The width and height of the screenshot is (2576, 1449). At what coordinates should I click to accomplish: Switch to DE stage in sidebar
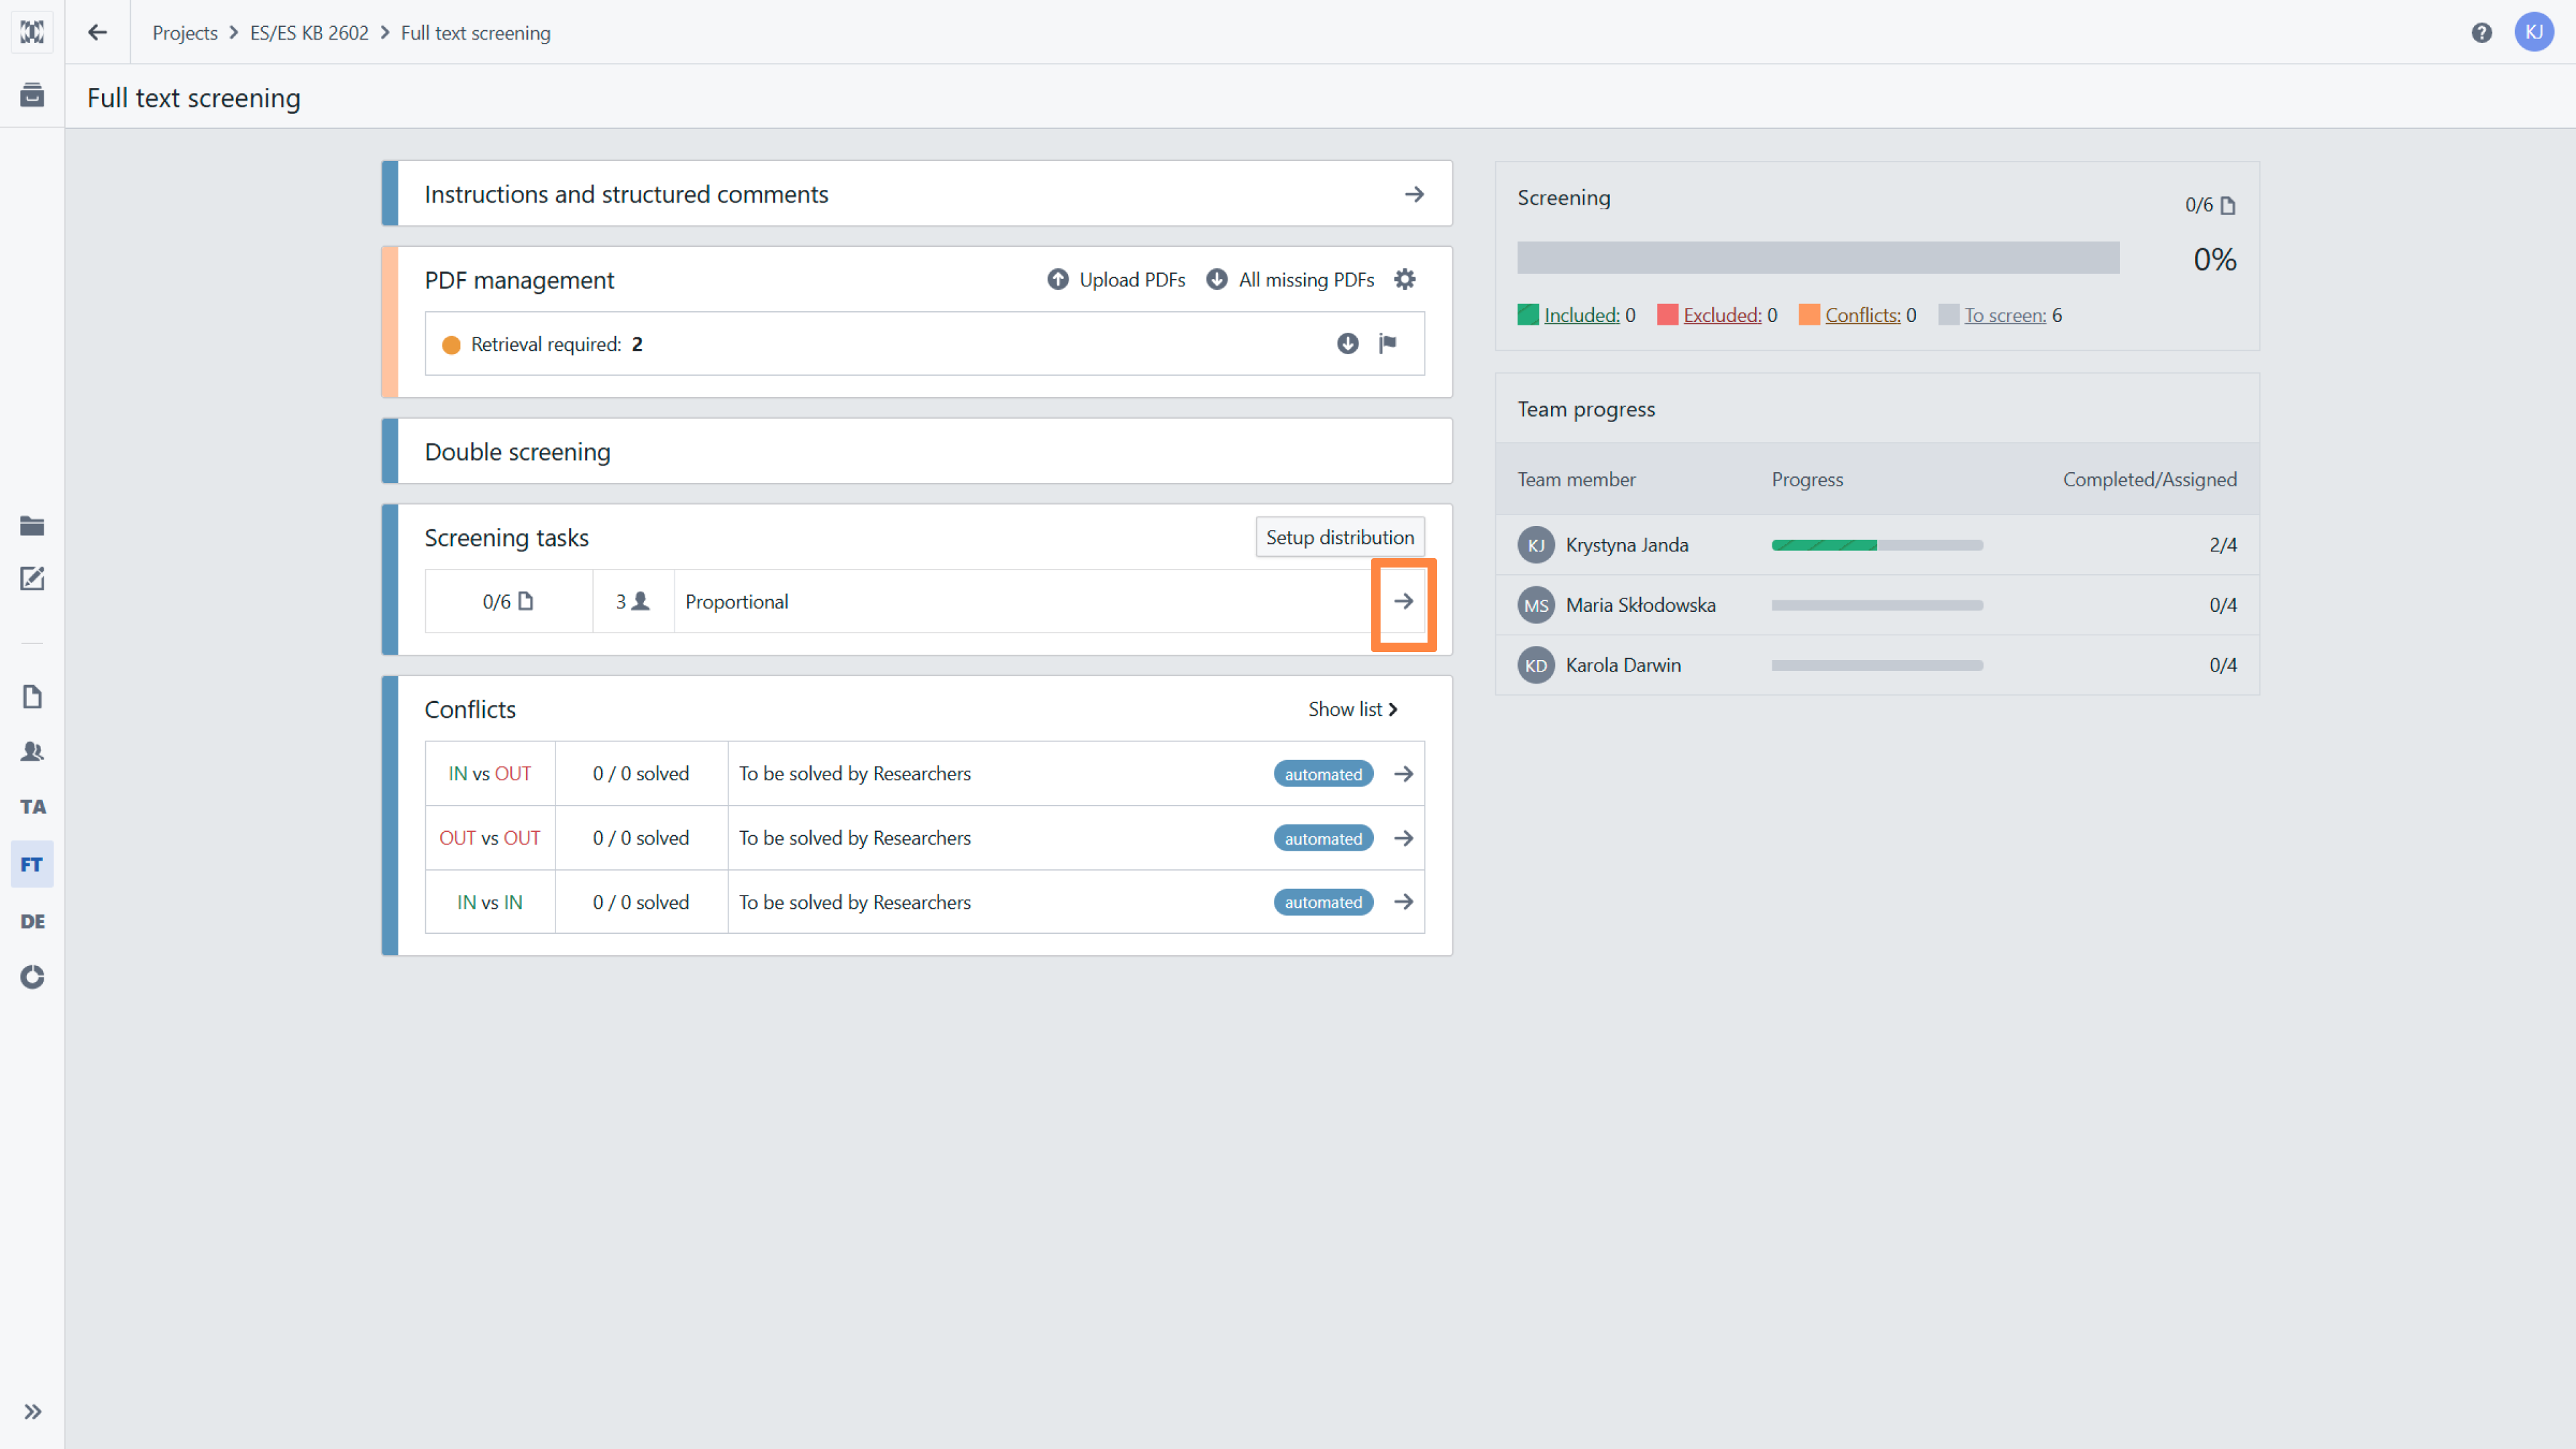32,921
